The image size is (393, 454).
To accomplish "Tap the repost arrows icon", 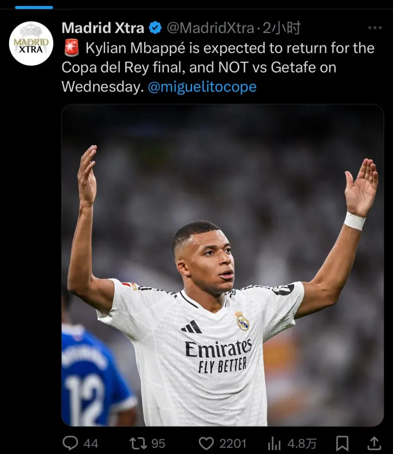I will [x=139, y=443].
